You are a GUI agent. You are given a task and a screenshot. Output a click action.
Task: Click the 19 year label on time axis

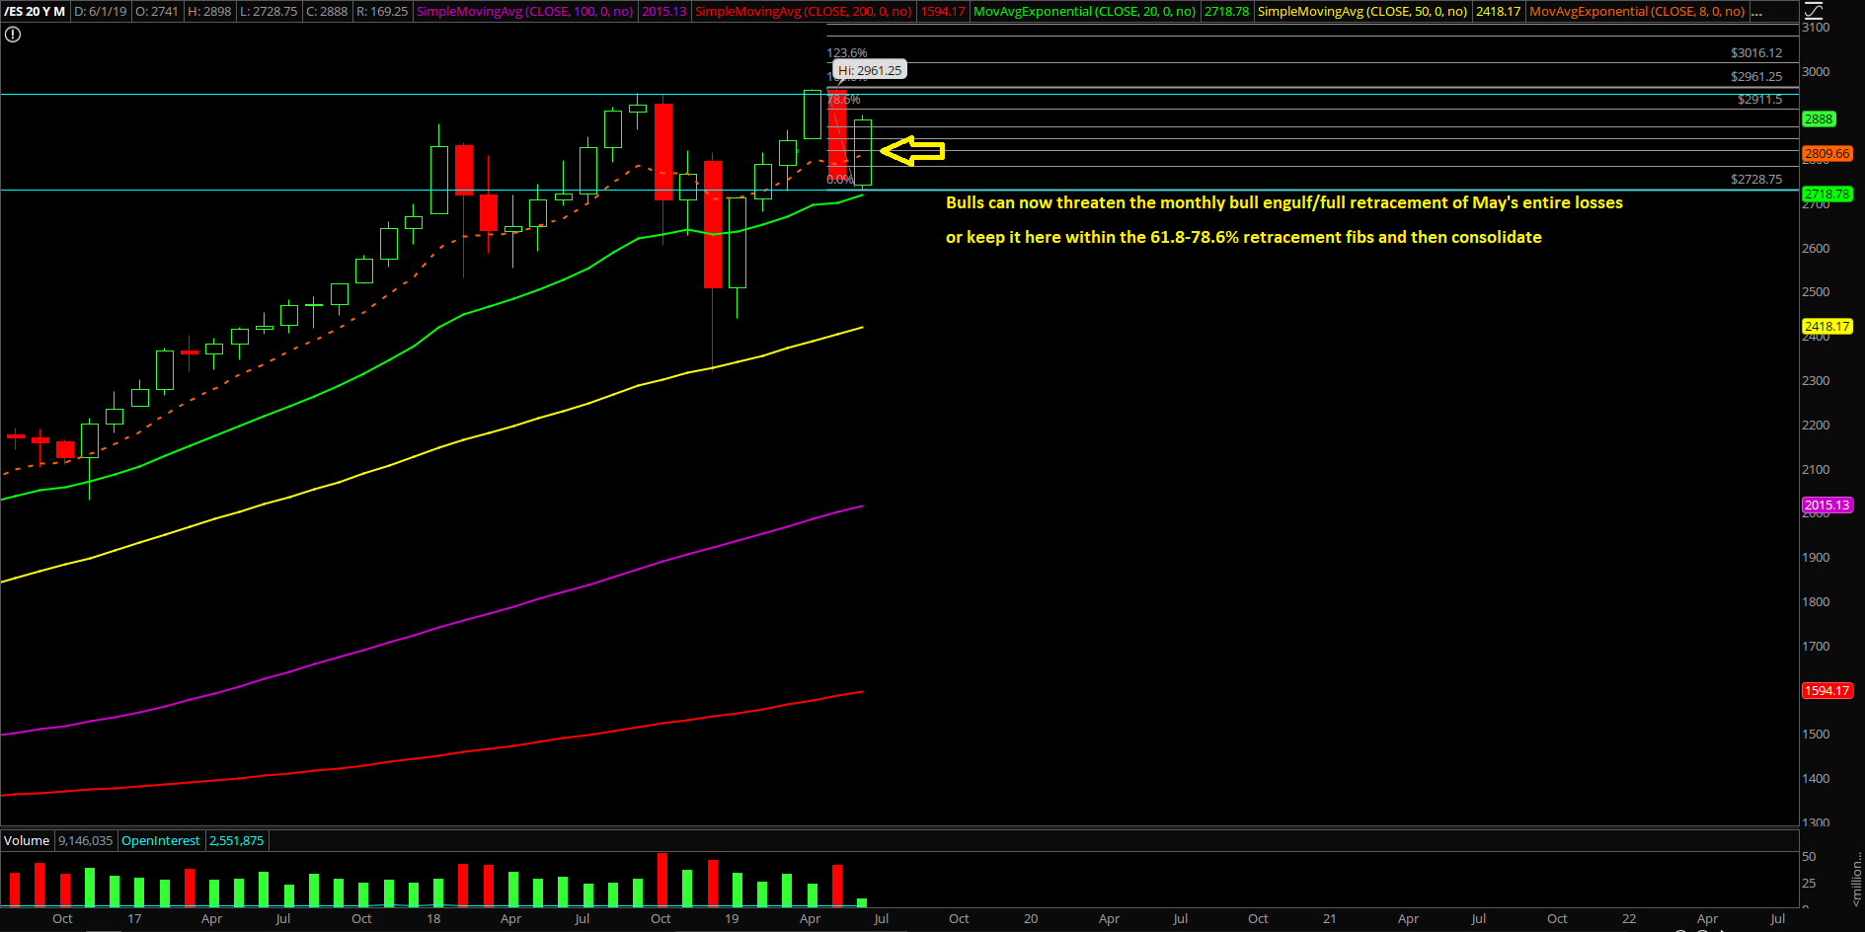coord(732,918)
